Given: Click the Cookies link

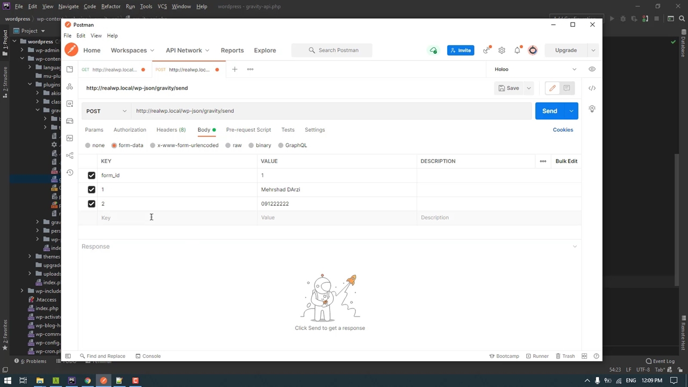Looking at the screenshot, I should (563, 130).
